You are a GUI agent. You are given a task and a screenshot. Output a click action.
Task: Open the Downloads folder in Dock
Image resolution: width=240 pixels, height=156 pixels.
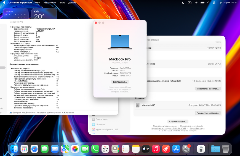tap(215, 149)
